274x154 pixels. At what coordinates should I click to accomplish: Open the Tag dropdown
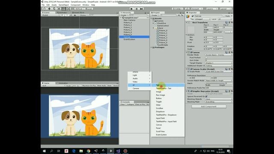point(202,19)
